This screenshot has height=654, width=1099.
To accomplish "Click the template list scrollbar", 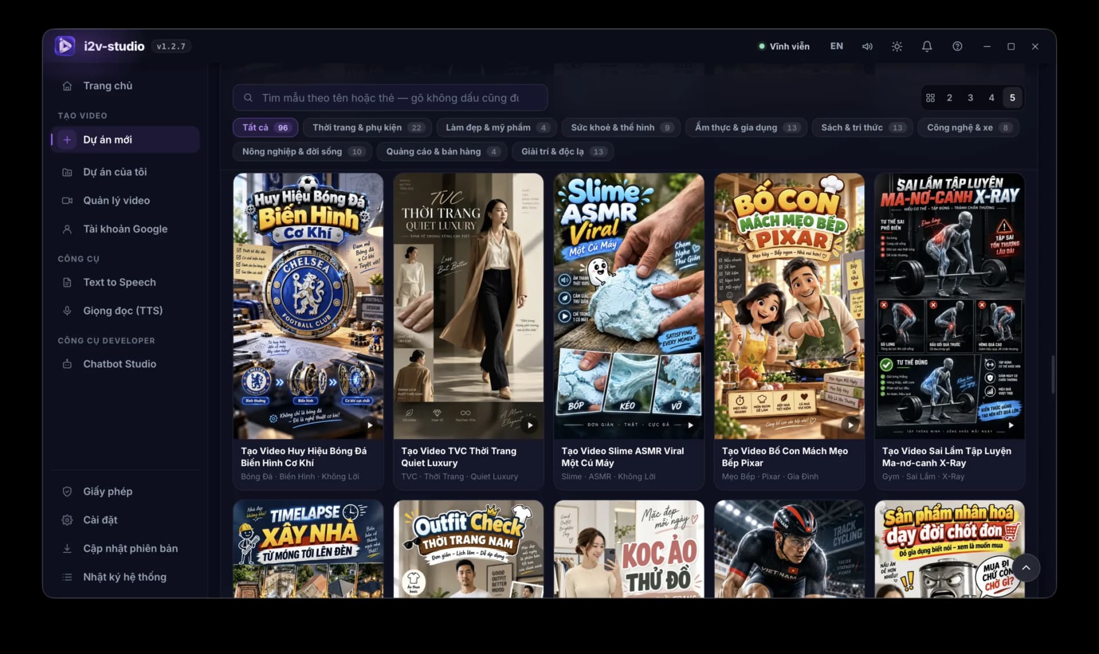I will click(x=1052, y=375).
